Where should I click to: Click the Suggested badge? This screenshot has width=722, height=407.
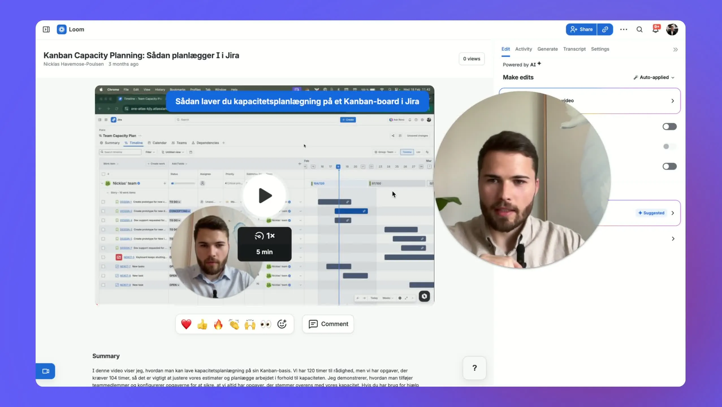click(x=651, y=213)
